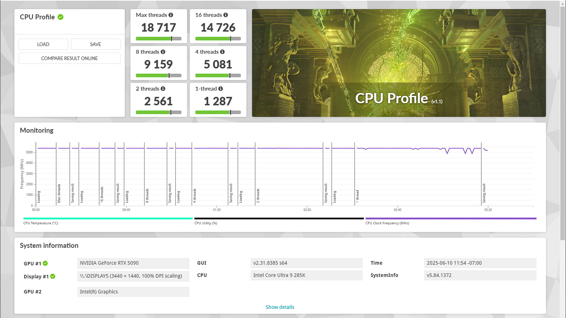Open the Max threads info icon
This screenshot has width=566, height=318.
(171, 15)
